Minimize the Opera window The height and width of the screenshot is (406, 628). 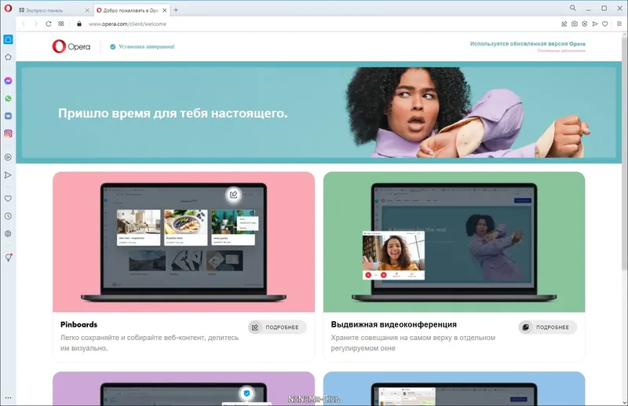click(588, 9)
